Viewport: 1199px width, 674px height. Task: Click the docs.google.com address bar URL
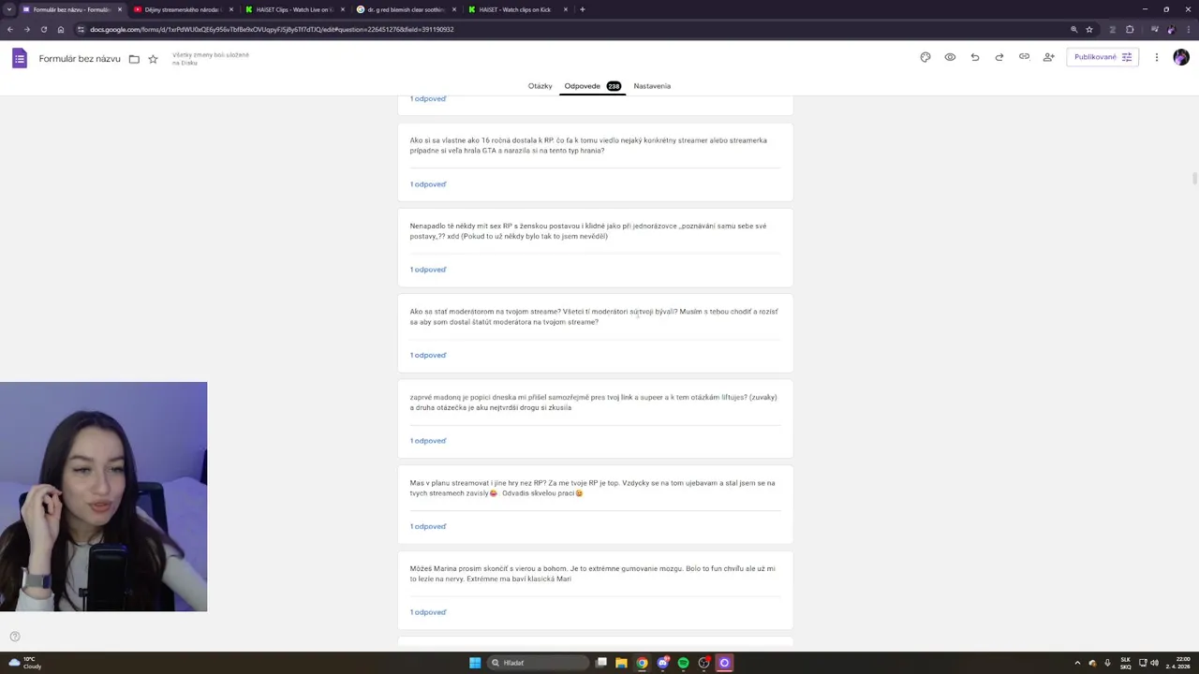[x=272, y=29]
